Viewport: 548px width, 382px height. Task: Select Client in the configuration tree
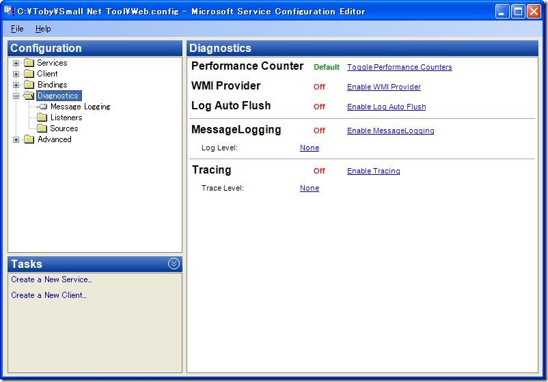(47, 74)
